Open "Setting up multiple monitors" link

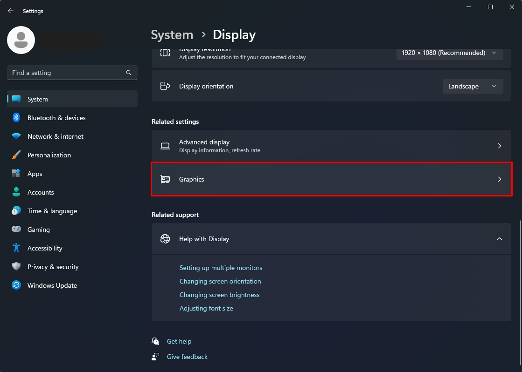[221, 268]
